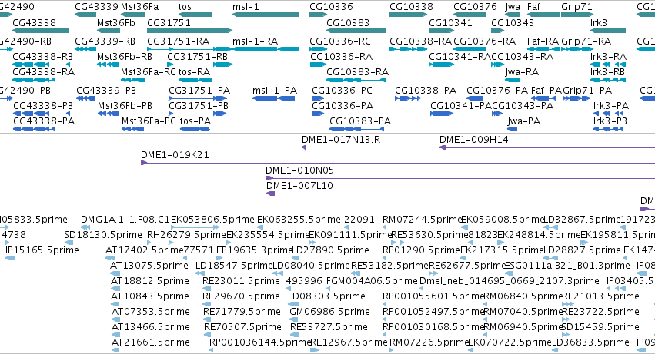Select protein CG10383-PA
Screen dimensions: 655x354
coord(357,129)
